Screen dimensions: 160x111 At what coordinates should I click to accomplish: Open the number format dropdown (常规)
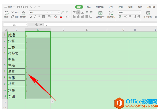pyautogui.click(x=140, y=12)
